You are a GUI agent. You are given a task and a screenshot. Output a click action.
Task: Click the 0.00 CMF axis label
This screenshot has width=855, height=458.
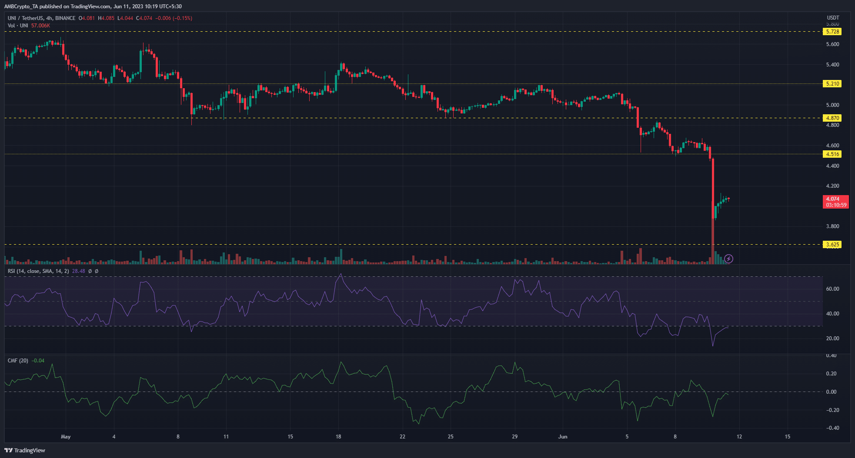[831, 392]
